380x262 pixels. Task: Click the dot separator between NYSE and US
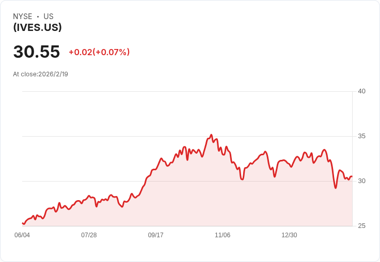click(38, 17)
